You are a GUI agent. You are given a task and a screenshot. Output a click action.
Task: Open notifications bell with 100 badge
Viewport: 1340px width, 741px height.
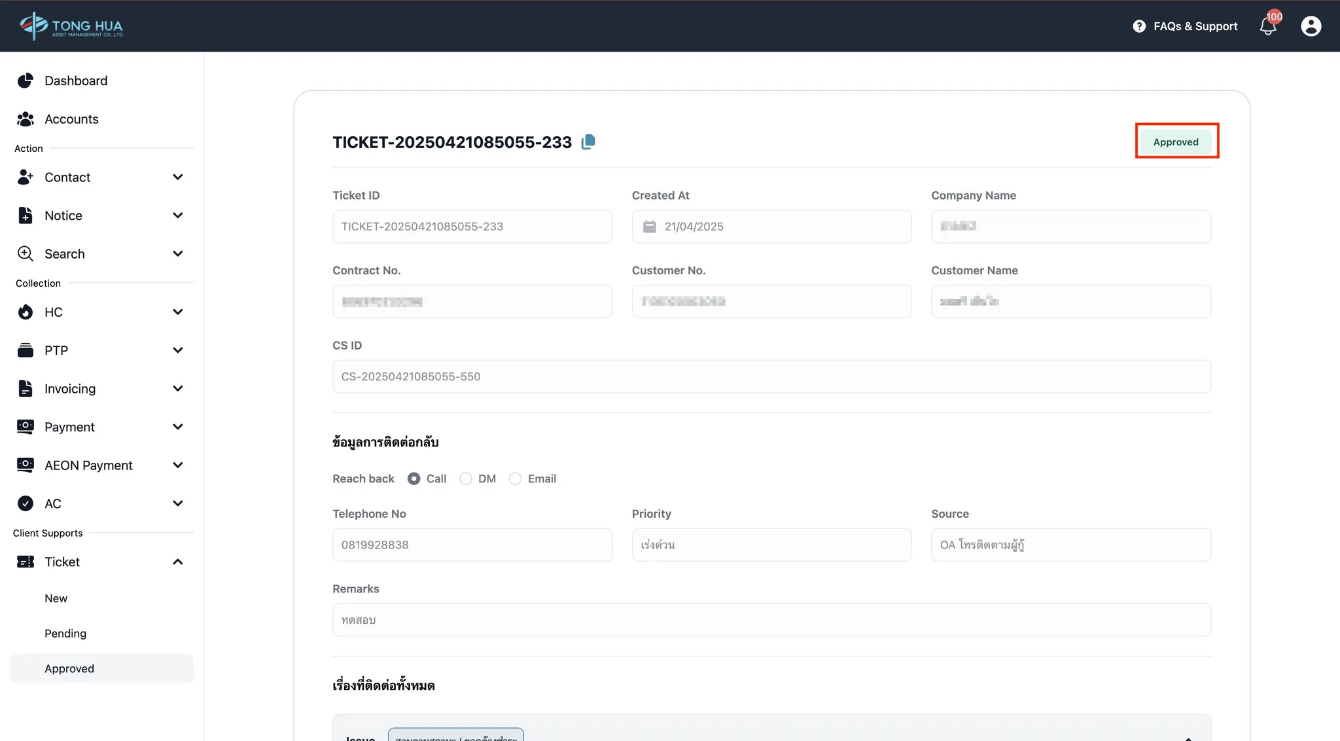coord(1268,26)
